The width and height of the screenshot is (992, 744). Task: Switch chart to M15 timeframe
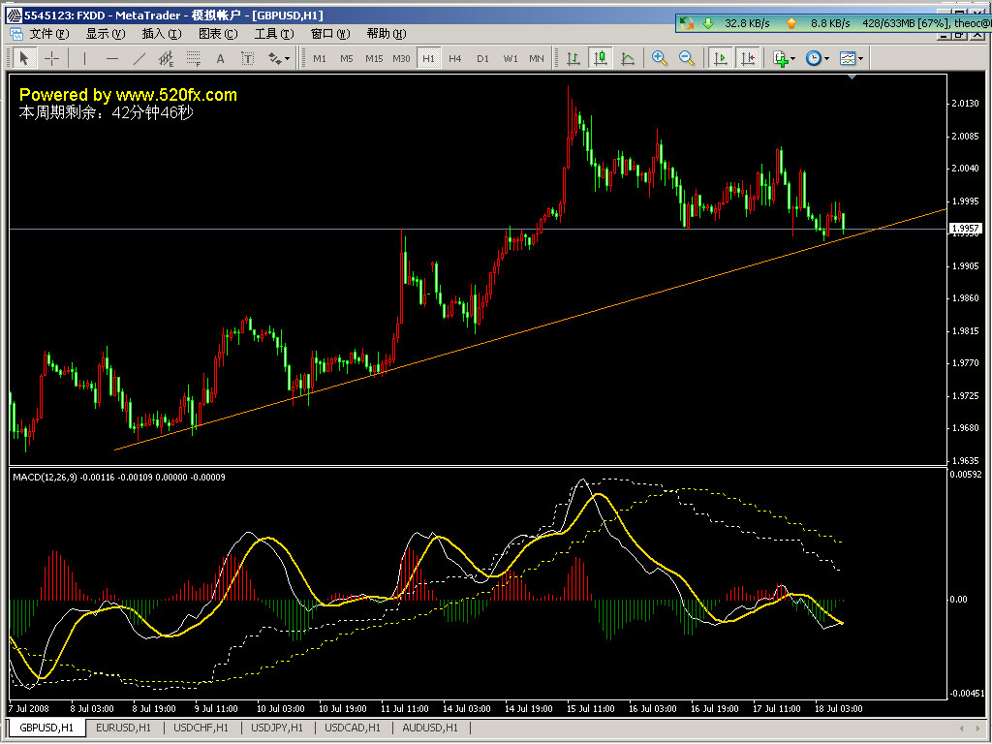tap(374, 58)
